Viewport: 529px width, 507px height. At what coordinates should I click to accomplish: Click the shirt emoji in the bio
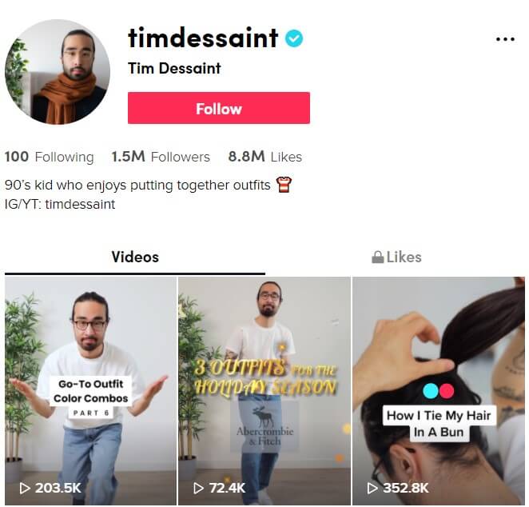284,185
